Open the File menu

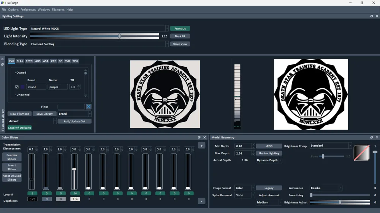click(x=4, y=10)
